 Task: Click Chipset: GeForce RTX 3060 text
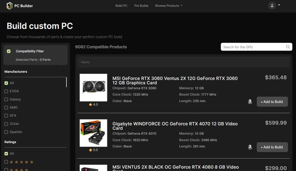pyautogui.click(x=135, y=88)
